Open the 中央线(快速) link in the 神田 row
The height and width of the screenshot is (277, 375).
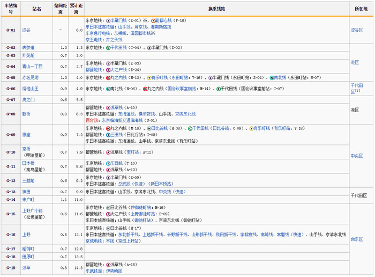coord(172,192)
